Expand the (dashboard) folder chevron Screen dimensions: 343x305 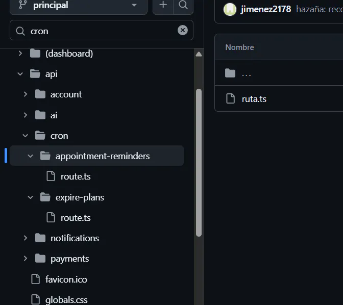20,54
